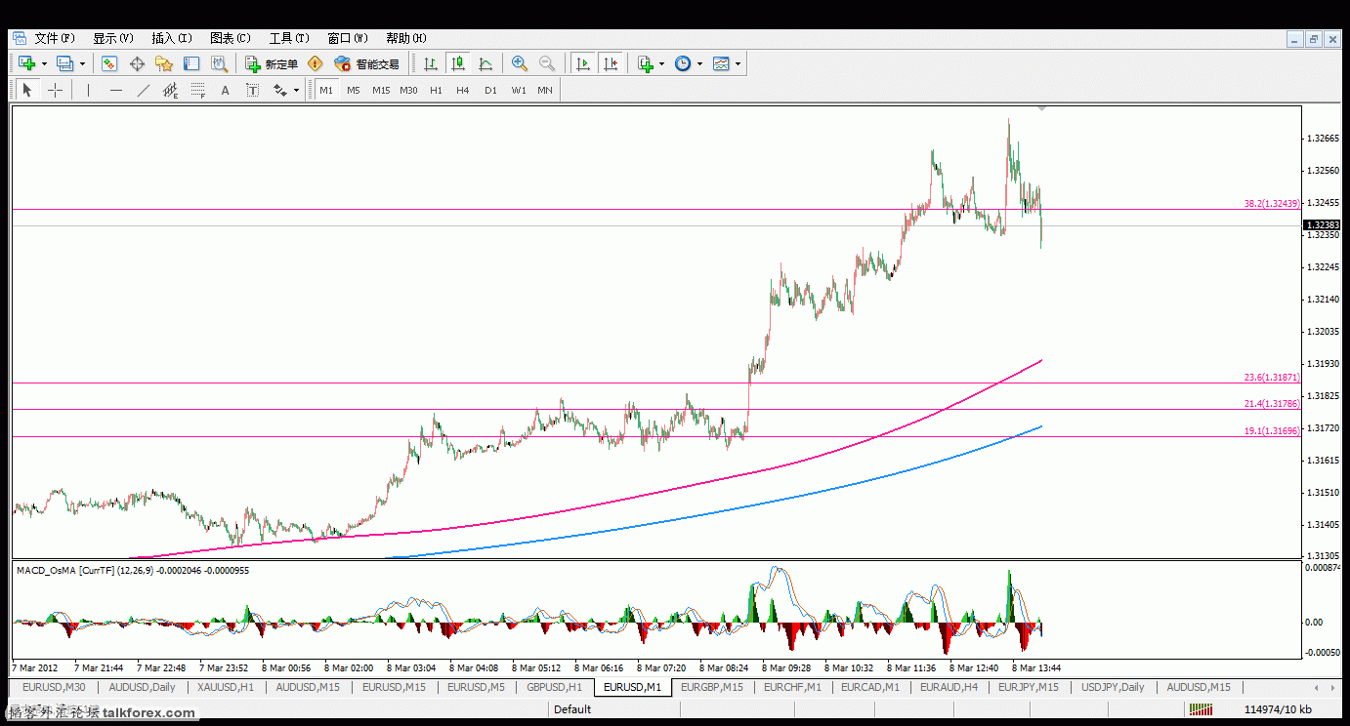Switch to the XAUUSD,H1 chart tab
Image resolution: width=1350 pixels, height=726 pixels.
(226, 687)
